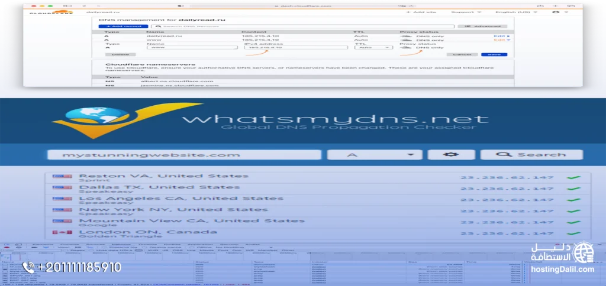The height and width of the screenshot is (286, 606).
Task: Click the London ON, Canada row
Action: point(318,233)
